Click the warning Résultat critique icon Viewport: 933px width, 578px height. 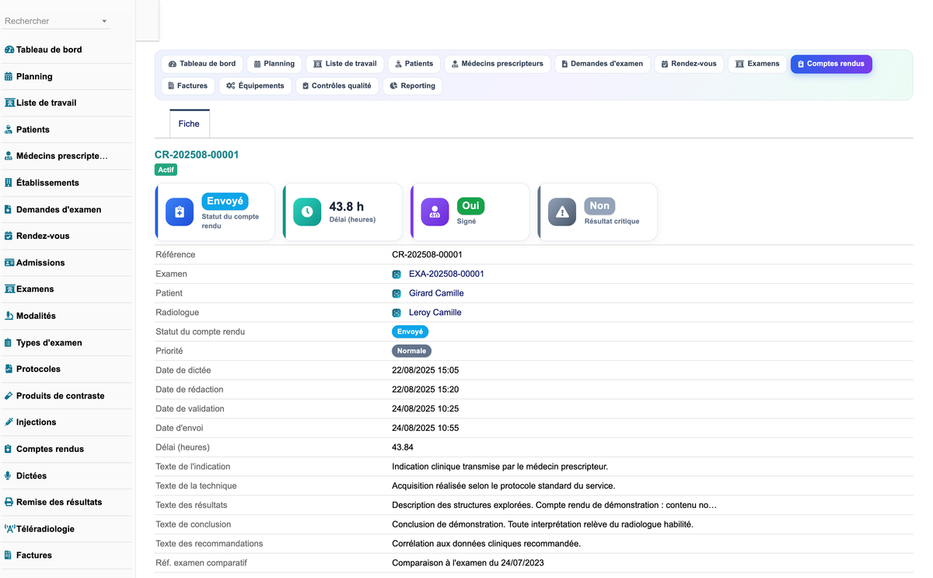[562, 212]
